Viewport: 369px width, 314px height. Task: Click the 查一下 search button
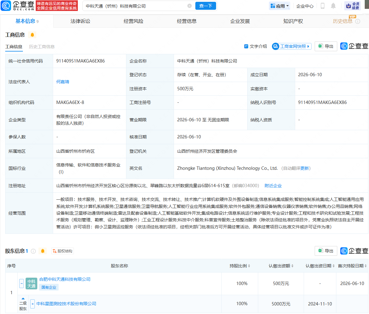pos(206,6)
